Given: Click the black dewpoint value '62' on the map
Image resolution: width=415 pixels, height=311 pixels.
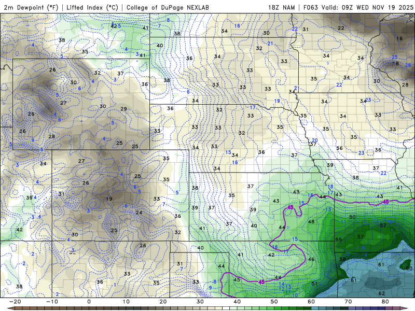Looking at the screenshot, I should 382,293.
